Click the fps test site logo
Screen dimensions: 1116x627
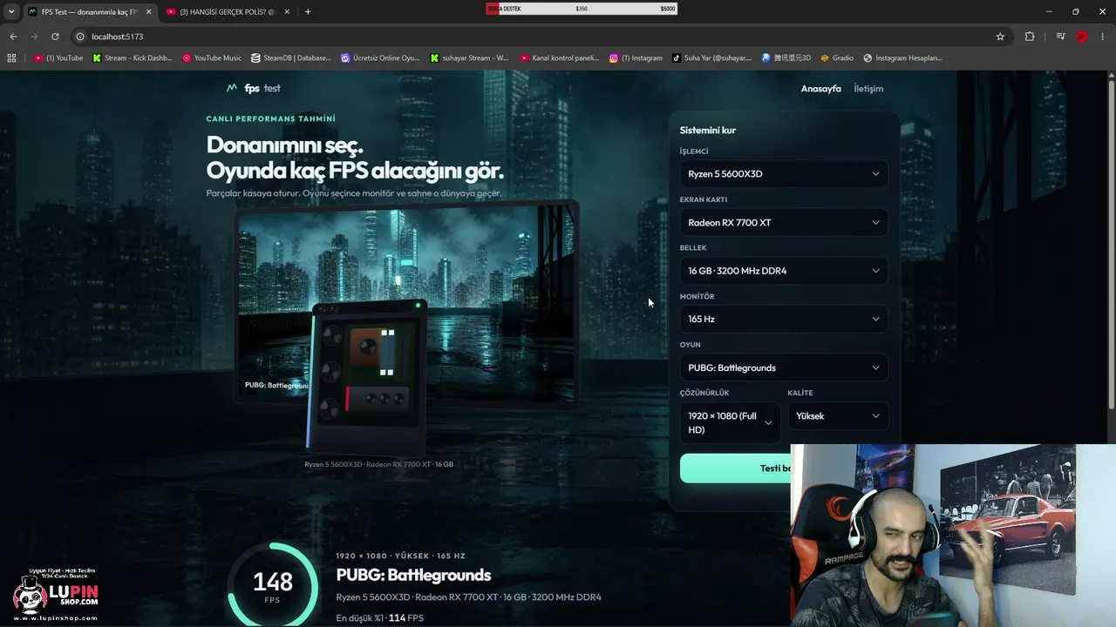(254, 88)
